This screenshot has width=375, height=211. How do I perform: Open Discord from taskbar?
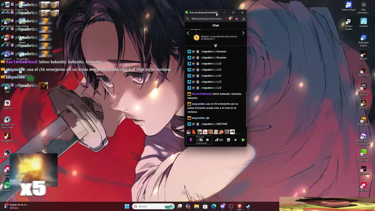click(x=222, y=206)
